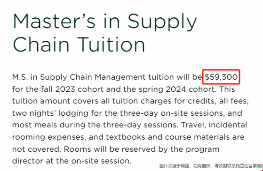The height and width of the screenshot is (171, 263).
Task: Click the text 'rooming expenses'
Action: (x=48, y=137)
